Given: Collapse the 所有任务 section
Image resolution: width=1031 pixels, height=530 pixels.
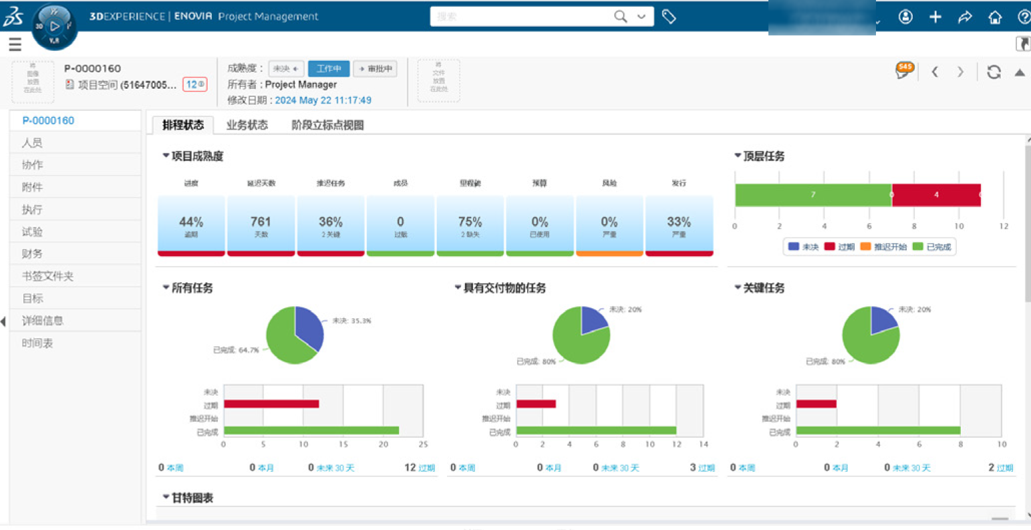Looking at the screenshot, I should 166,287.
